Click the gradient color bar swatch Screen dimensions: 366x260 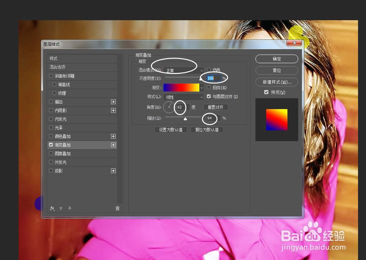(182, 88)
